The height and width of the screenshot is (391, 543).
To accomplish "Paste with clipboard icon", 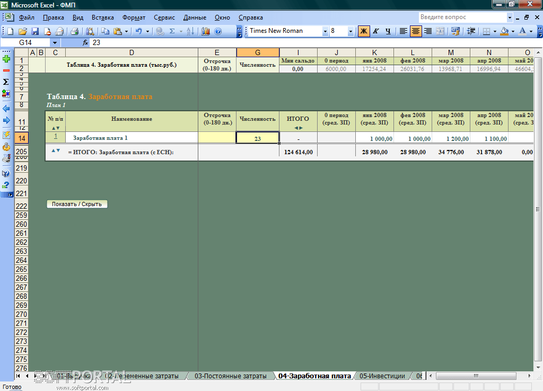I will [118, 31].
